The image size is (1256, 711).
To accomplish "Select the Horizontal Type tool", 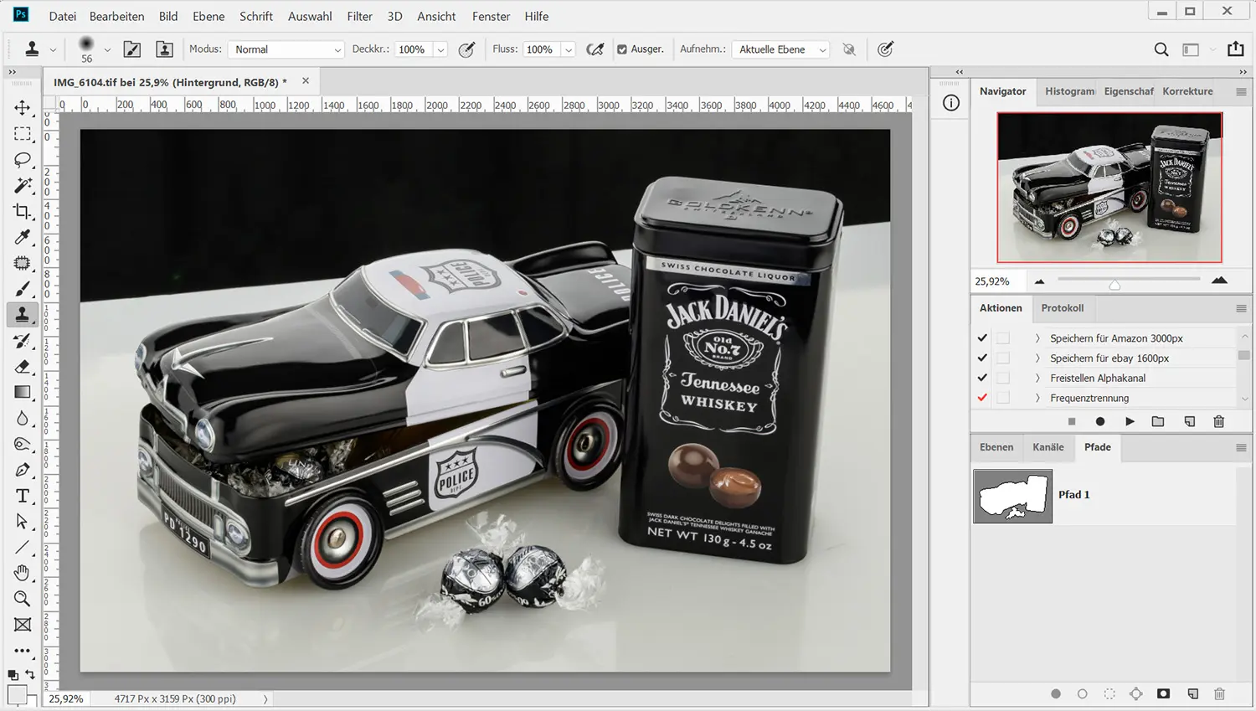I will pos(23,496).
